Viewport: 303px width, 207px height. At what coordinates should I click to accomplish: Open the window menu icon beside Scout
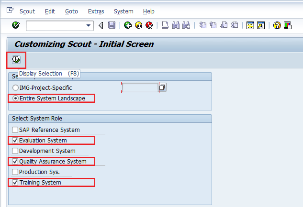point(10,10)
